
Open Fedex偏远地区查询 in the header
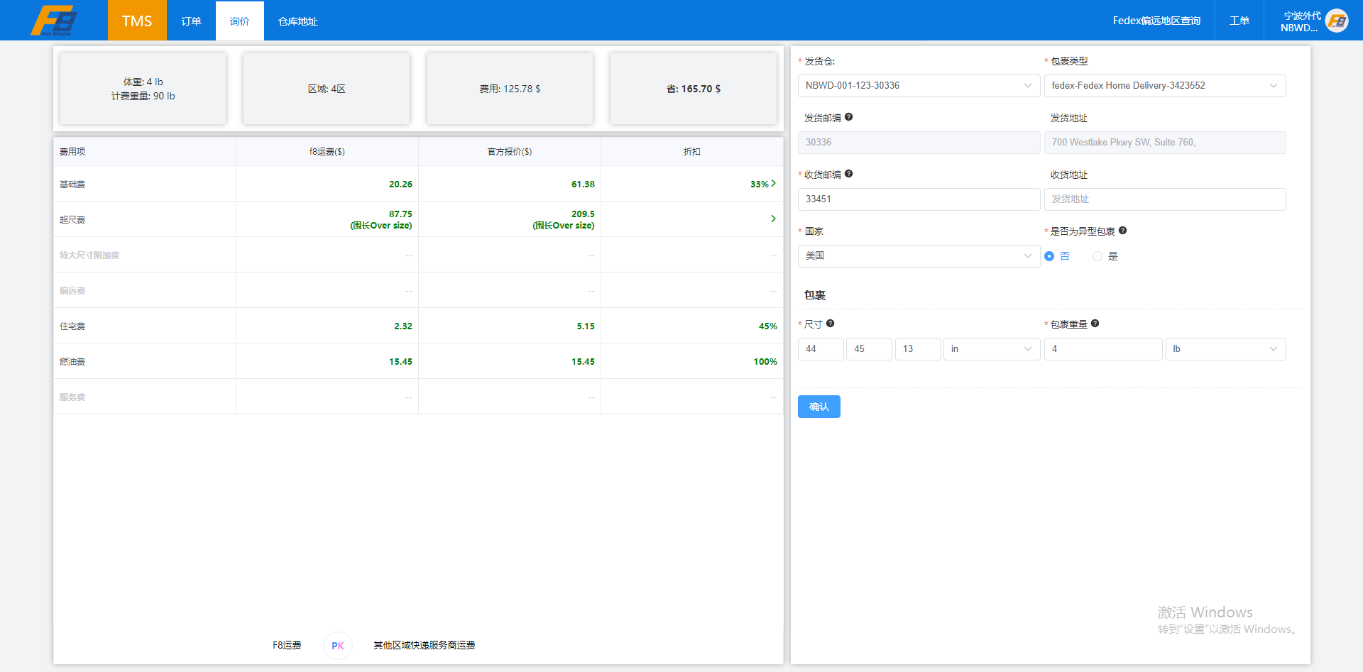click(1156, 21)
